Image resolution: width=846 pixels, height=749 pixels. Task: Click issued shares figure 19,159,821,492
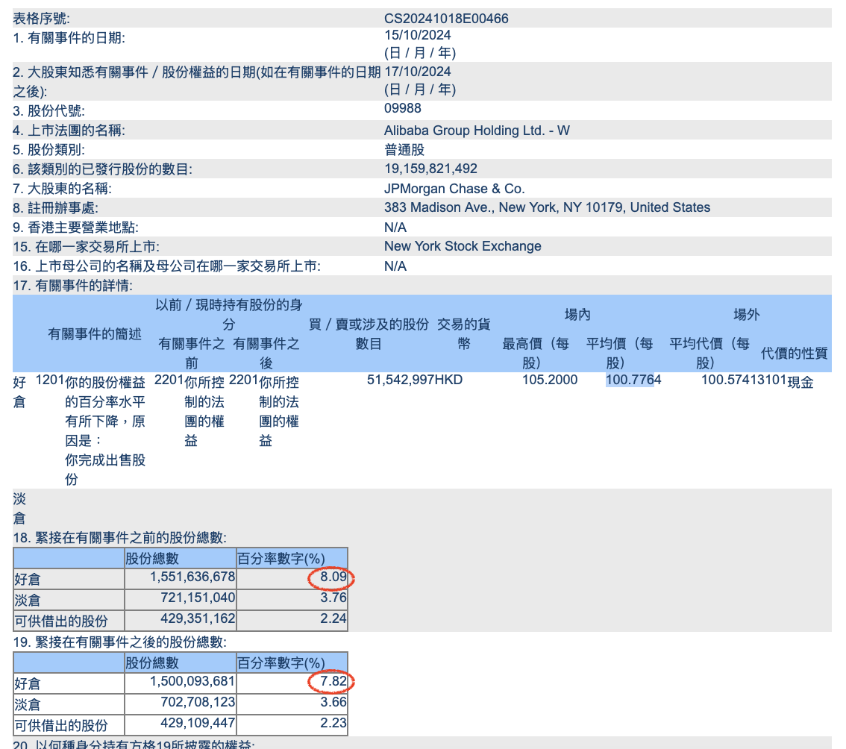(430, 169)
